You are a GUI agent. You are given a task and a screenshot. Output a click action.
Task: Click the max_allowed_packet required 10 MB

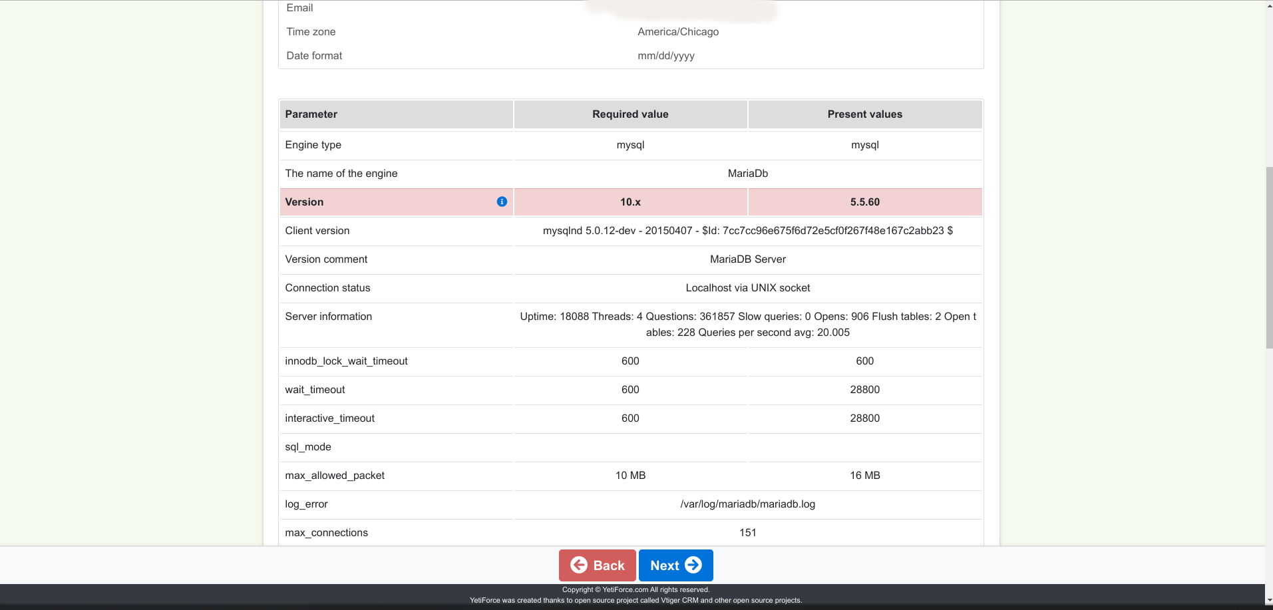click(x=630, y=476)
